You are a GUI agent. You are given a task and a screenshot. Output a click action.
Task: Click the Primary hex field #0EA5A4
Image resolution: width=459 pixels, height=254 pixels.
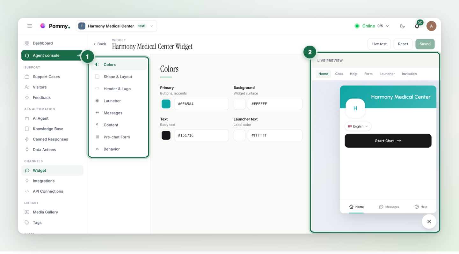pos(201,104)
